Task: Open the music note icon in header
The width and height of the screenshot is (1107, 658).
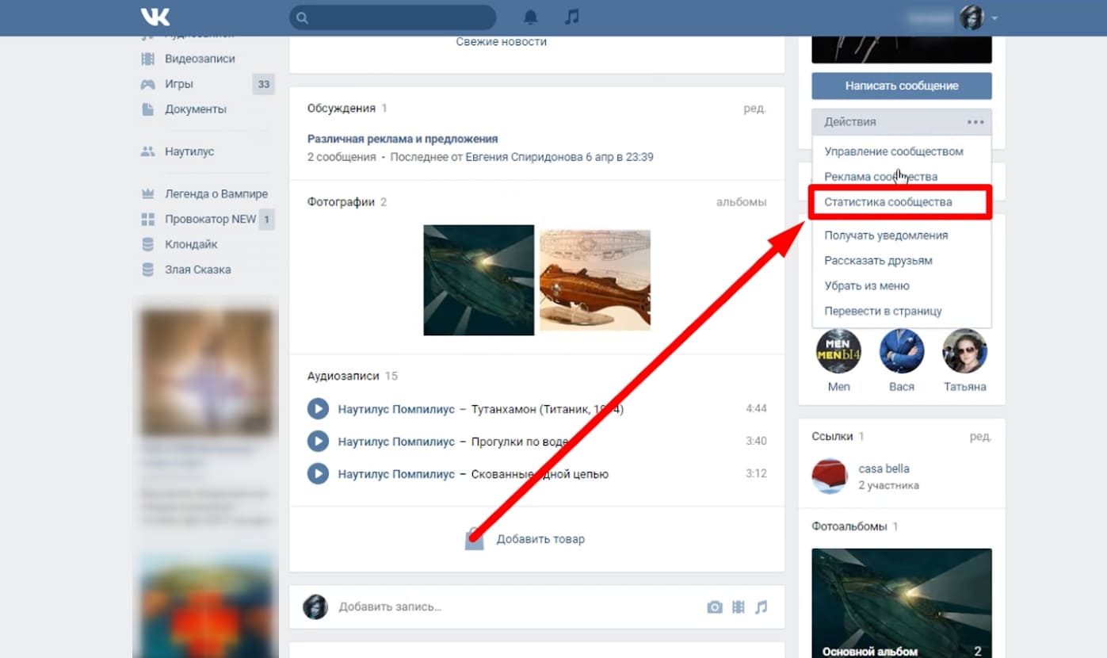Action: [571, 17]
